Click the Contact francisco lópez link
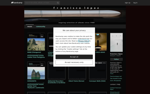150x94 pixels. (x=115, y=88)
